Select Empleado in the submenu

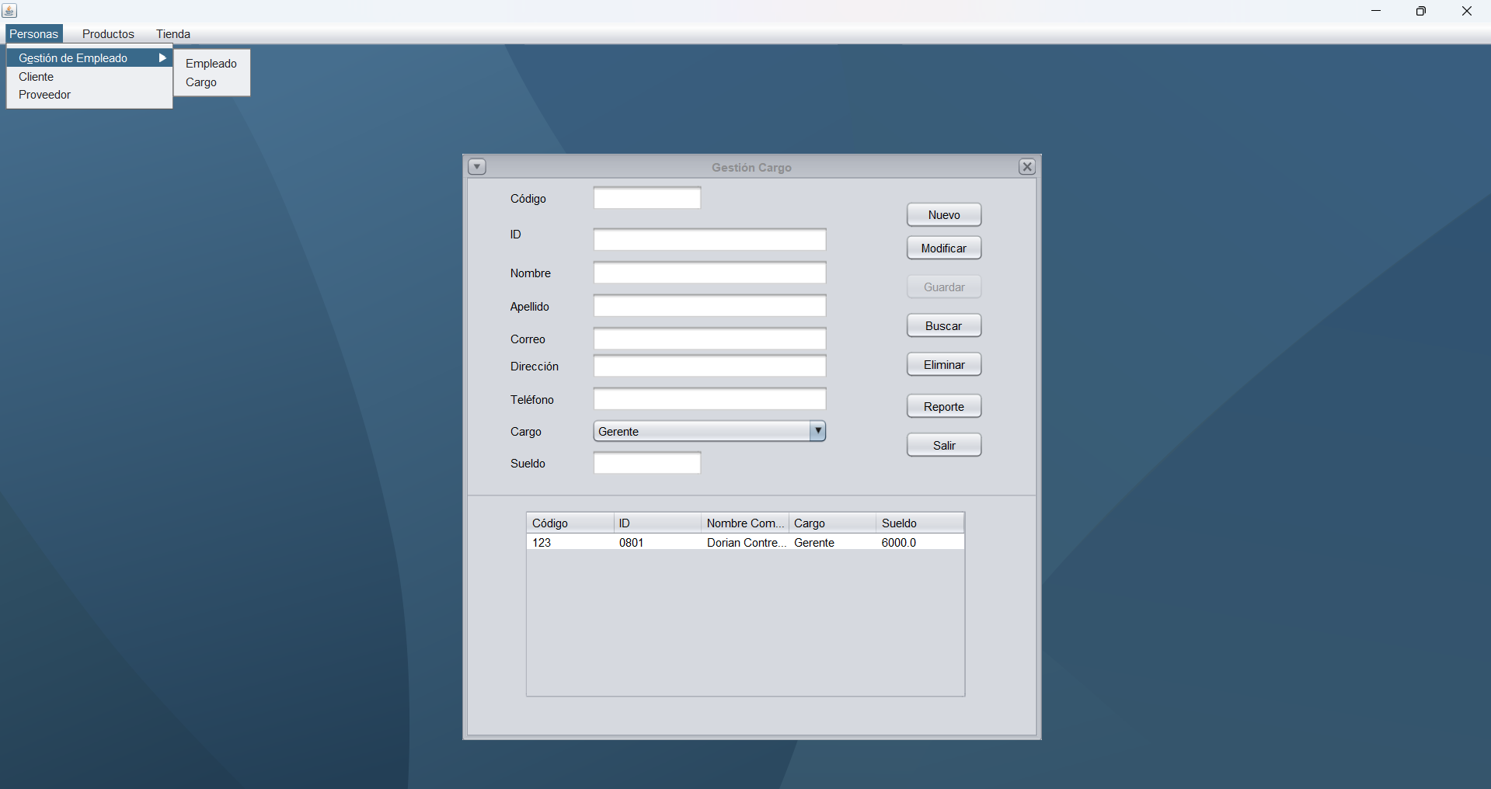click(x=211, y=64)
